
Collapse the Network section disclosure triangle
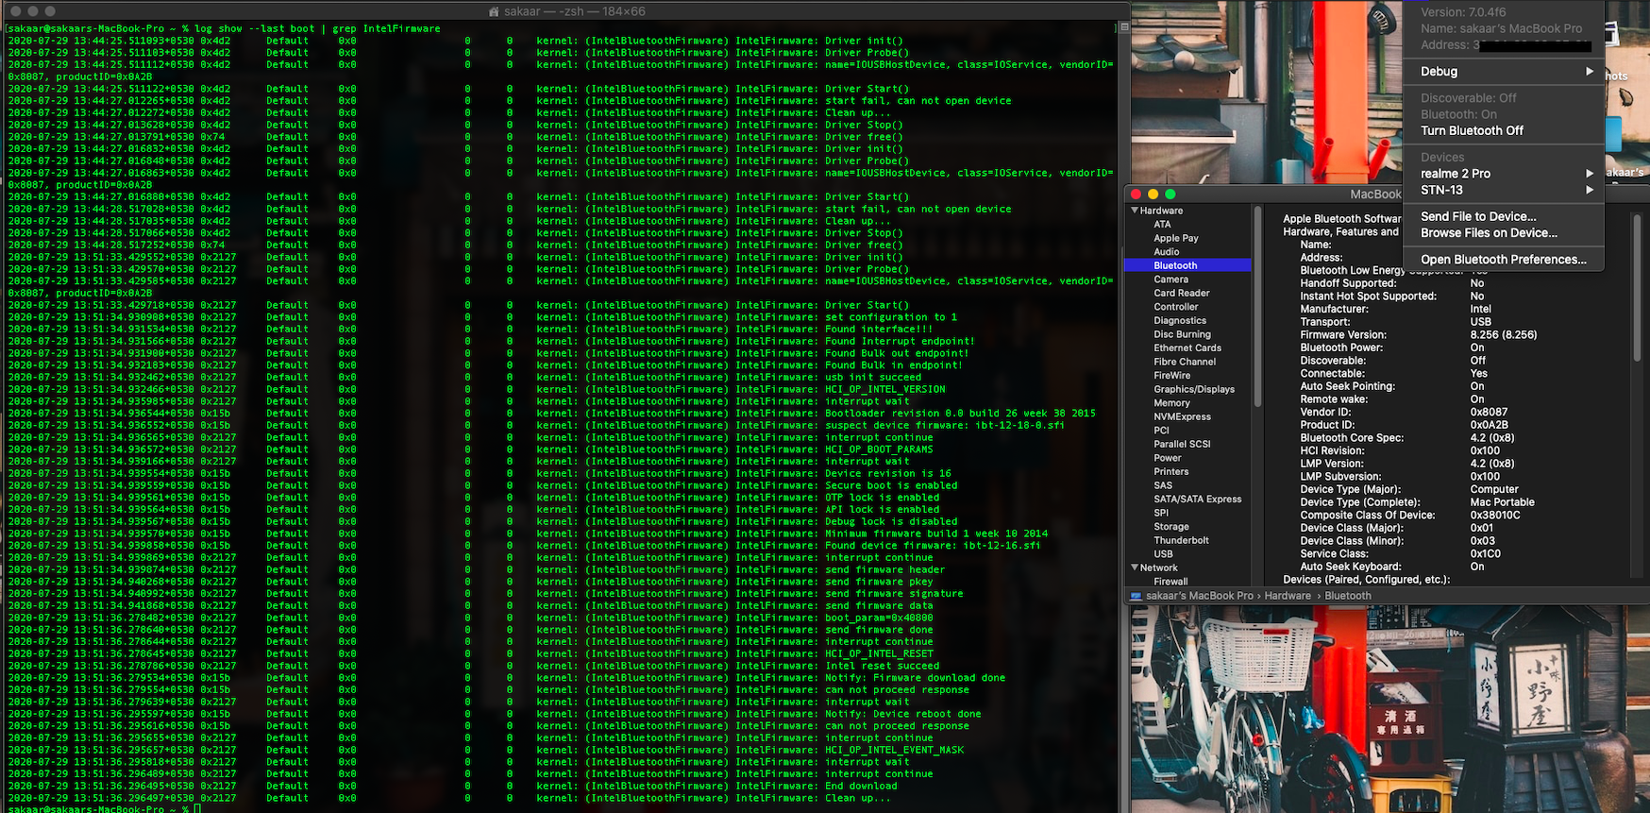point(1135,567)
